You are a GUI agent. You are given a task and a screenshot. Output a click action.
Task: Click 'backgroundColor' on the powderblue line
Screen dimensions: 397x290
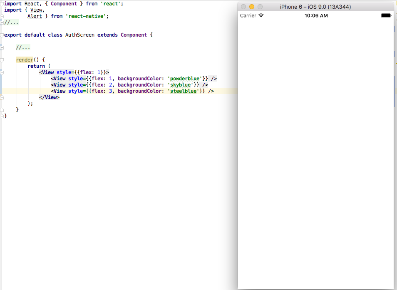click(139, 79)
